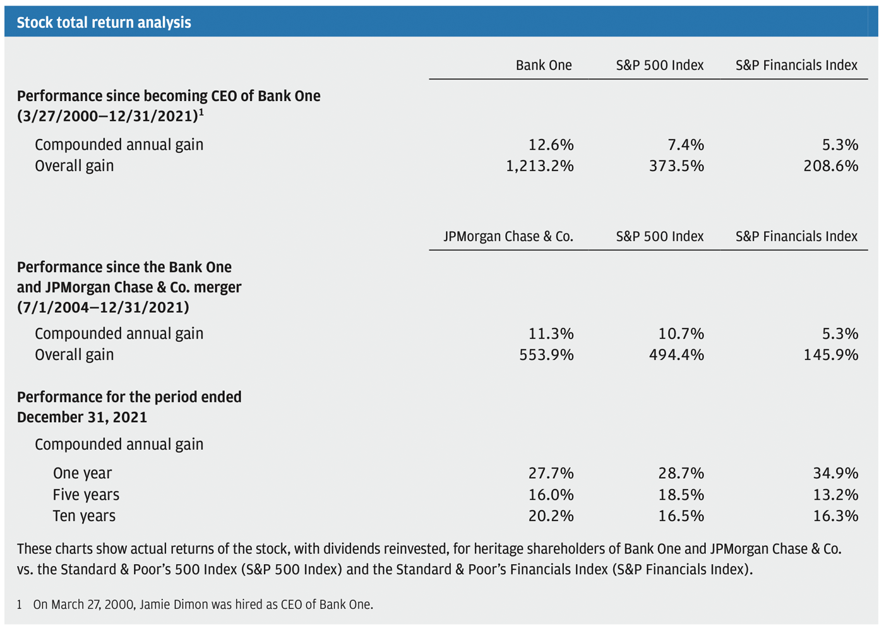The width and height of the screenshot is (884, 633).
Task: Select the 373.5% S&P 500 overall gain
Action: [676, 166]
